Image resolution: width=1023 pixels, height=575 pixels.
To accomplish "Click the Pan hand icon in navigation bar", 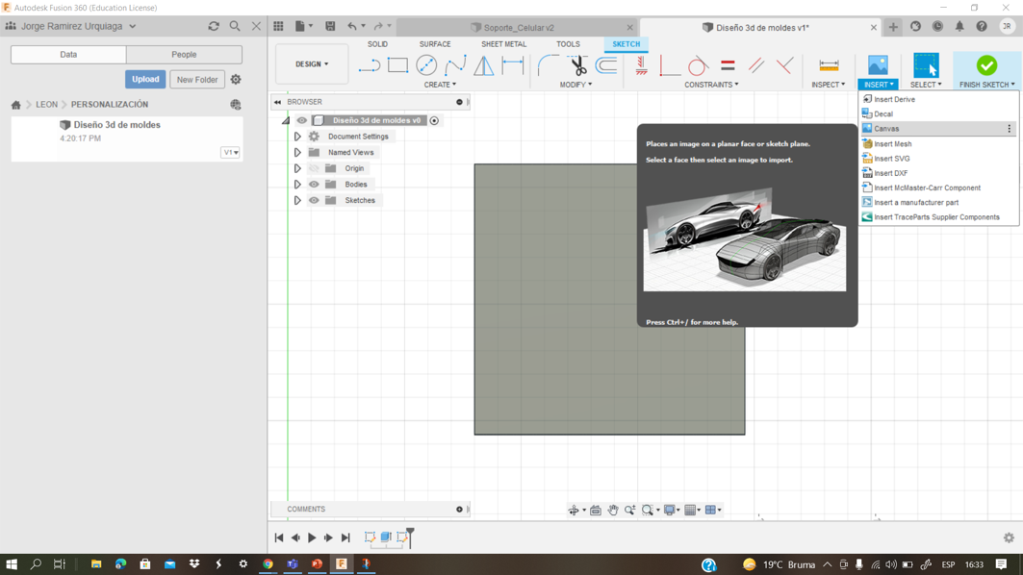I will pos(613,511).
